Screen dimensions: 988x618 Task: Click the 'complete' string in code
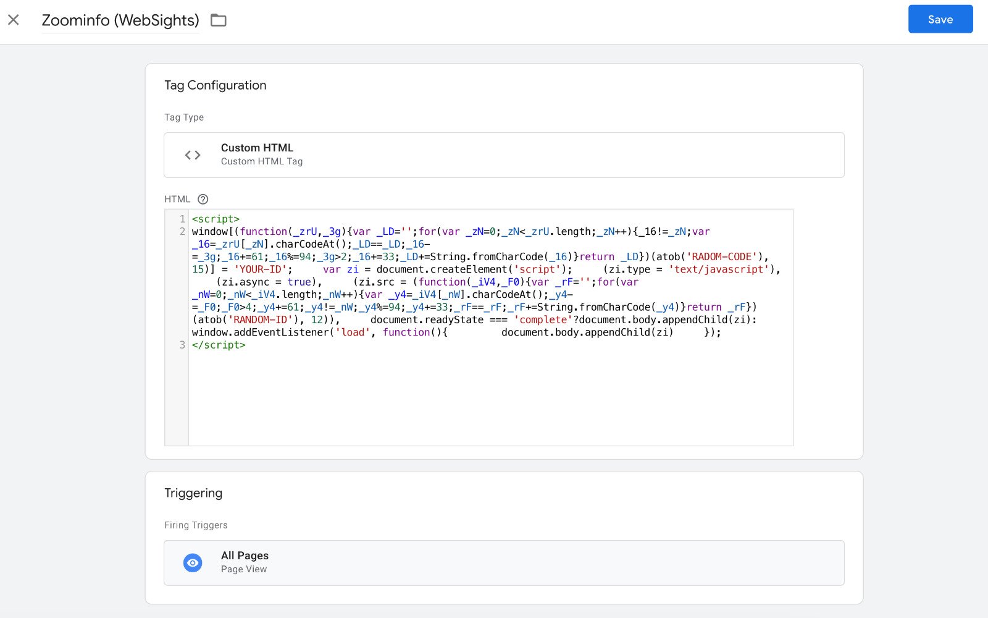543,320
